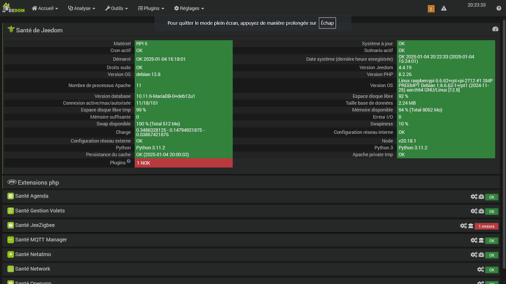Open the Santé Gestion Volets row
Screen dimensions: 506x284
251,211
